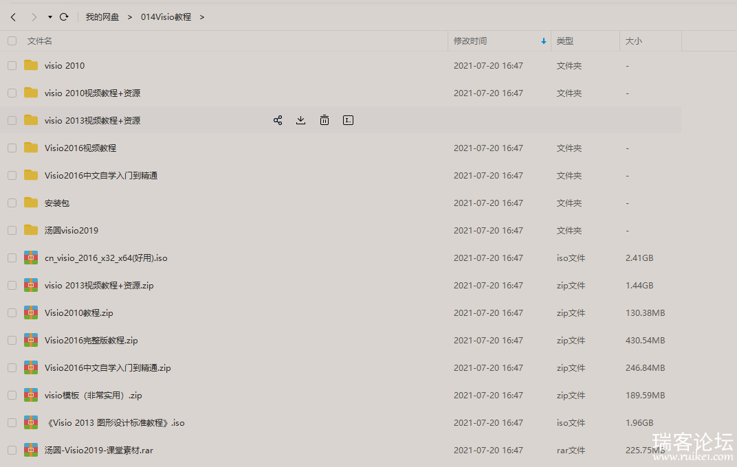Viewport: 737px width, 467px height.
Task: Select file name 汤圆-Visio2019-课堂素材.rar
Action: coord(99,450)
